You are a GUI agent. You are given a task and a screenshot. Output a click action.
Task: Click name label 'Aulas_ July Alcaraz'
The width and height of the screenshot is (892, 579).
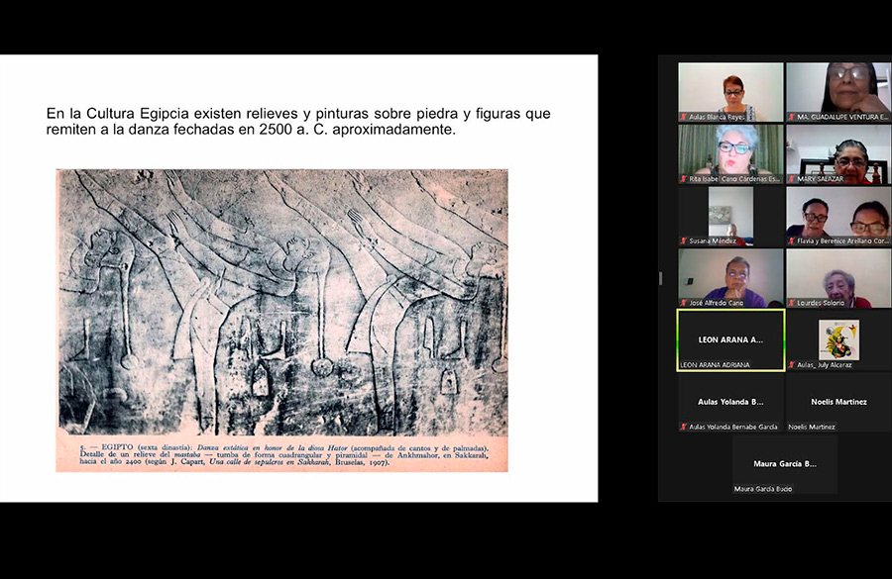coord(825,365)
